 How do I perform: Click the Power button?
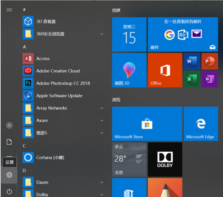coord(9,191)
